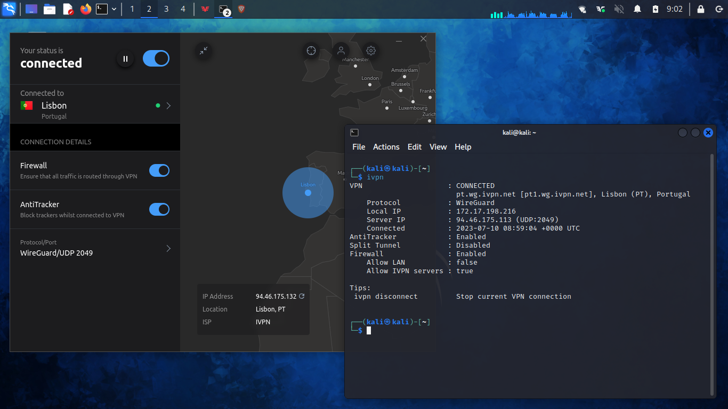Open IVPN settings gear

[x=371, y=51]
